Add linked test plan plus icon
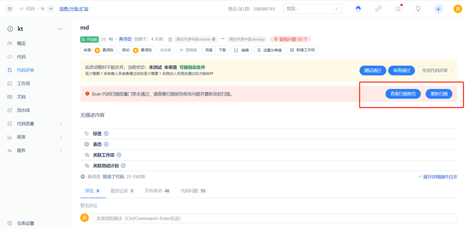 (x=123, y=166)
